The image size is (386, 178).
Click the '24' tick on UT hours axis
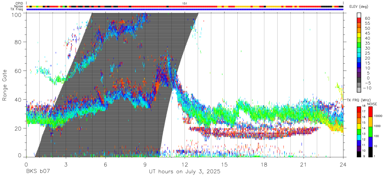click(x=343, y=165)
